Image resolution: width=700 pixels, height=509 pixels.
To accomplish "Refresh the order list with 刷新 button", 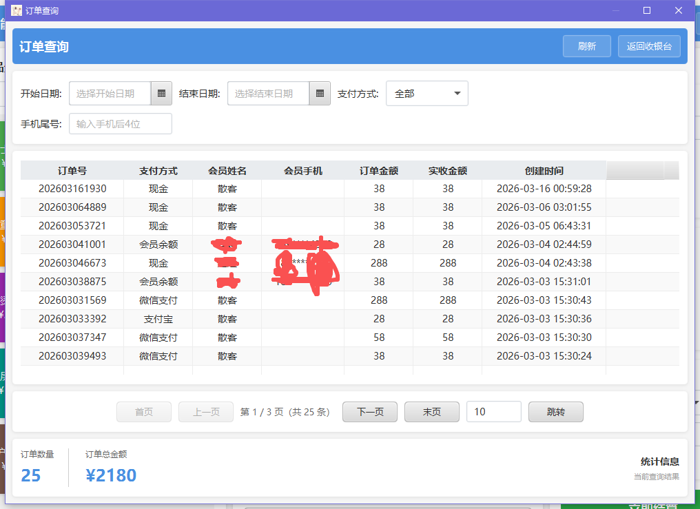I will pos(586,45).
